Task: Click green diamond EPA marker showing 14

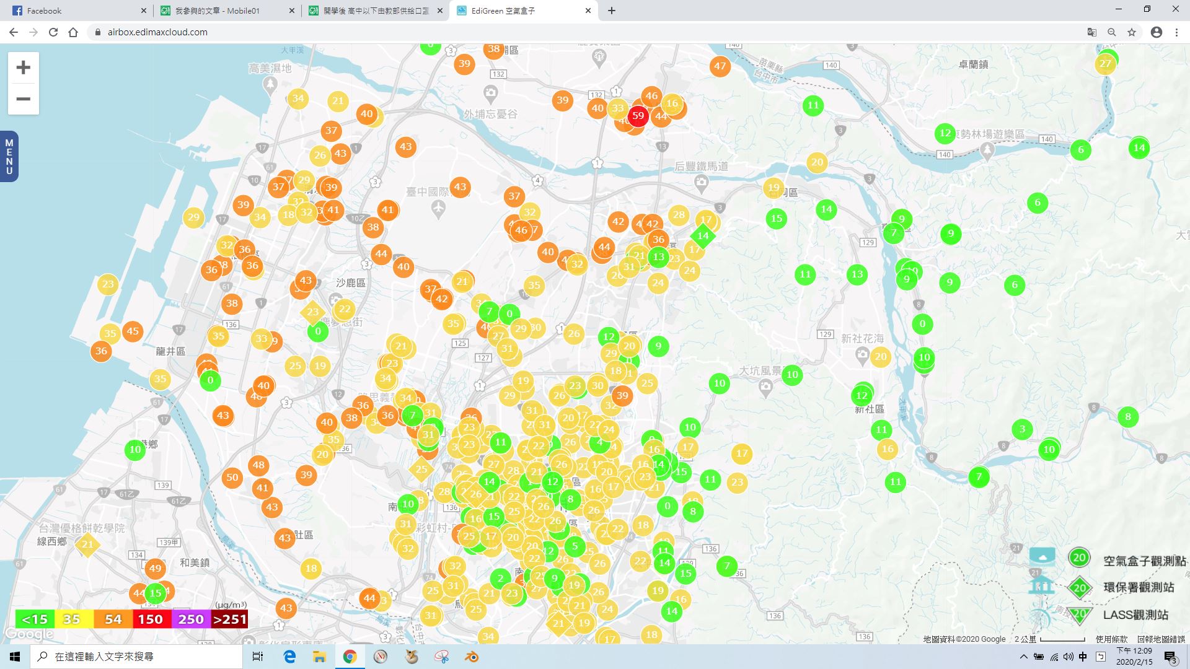Action: [x=703, y=235]
